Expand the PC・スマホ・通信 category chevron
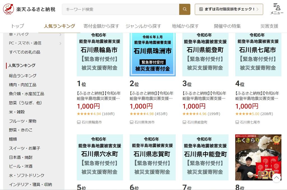This screenshot has height=190, width=287. pos(61,43)
